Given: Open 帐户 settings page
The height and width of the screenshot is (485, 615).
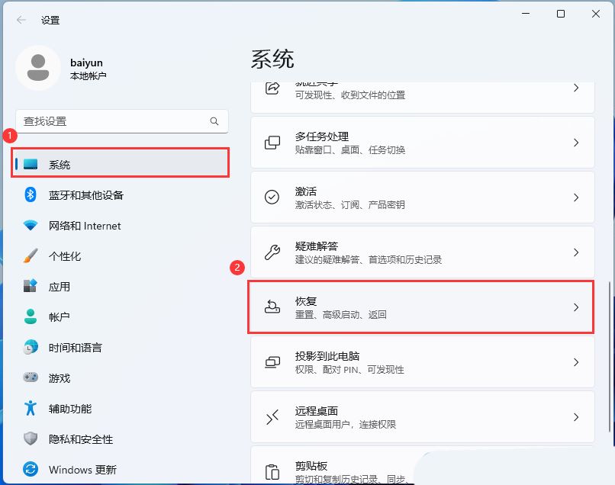Looking at the screenshot, I should click(x=121, y=316).
